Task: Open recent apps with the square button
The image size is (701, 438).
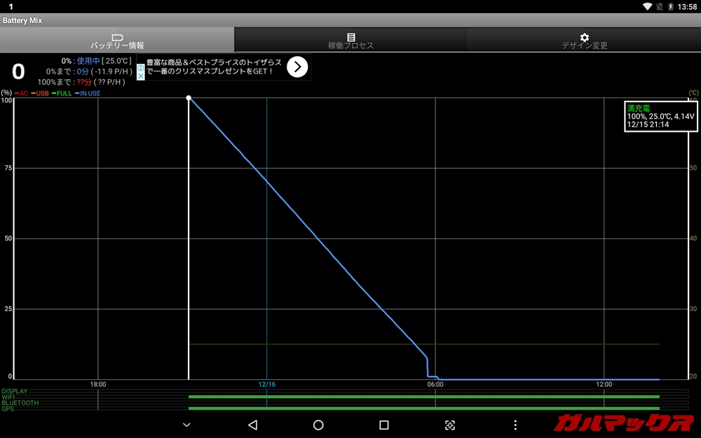Action: pos(383,425)
